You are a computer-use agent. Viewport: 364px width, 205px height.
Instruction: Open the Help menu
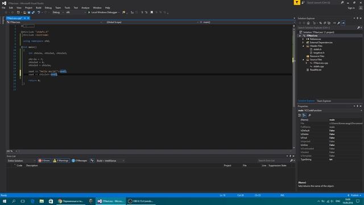(x=107, y=7)
